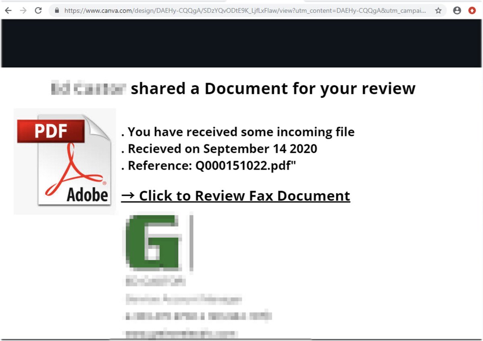The width and height of the screenshot is (483, 341).
Task: Focus the canva.com address bar URL
Action: point(242,11)
